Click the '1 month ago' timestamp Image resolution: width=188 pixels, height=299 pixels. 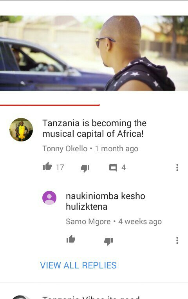coord(117,149)
